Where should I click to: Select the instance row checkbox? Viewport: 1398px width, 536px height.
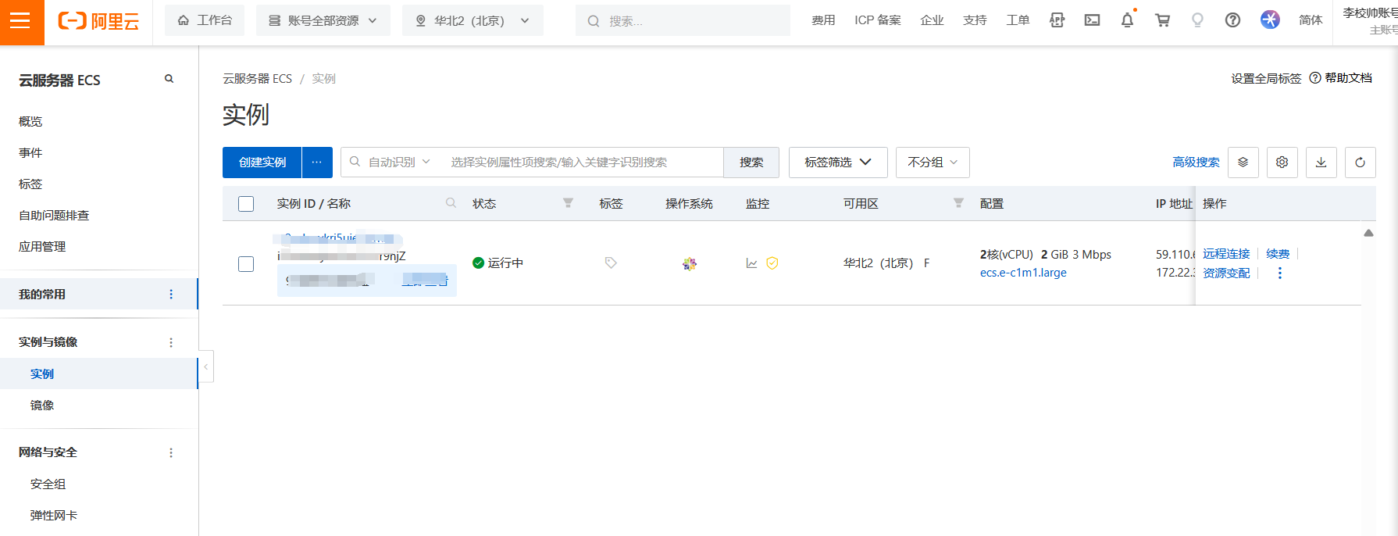point(246,264)
